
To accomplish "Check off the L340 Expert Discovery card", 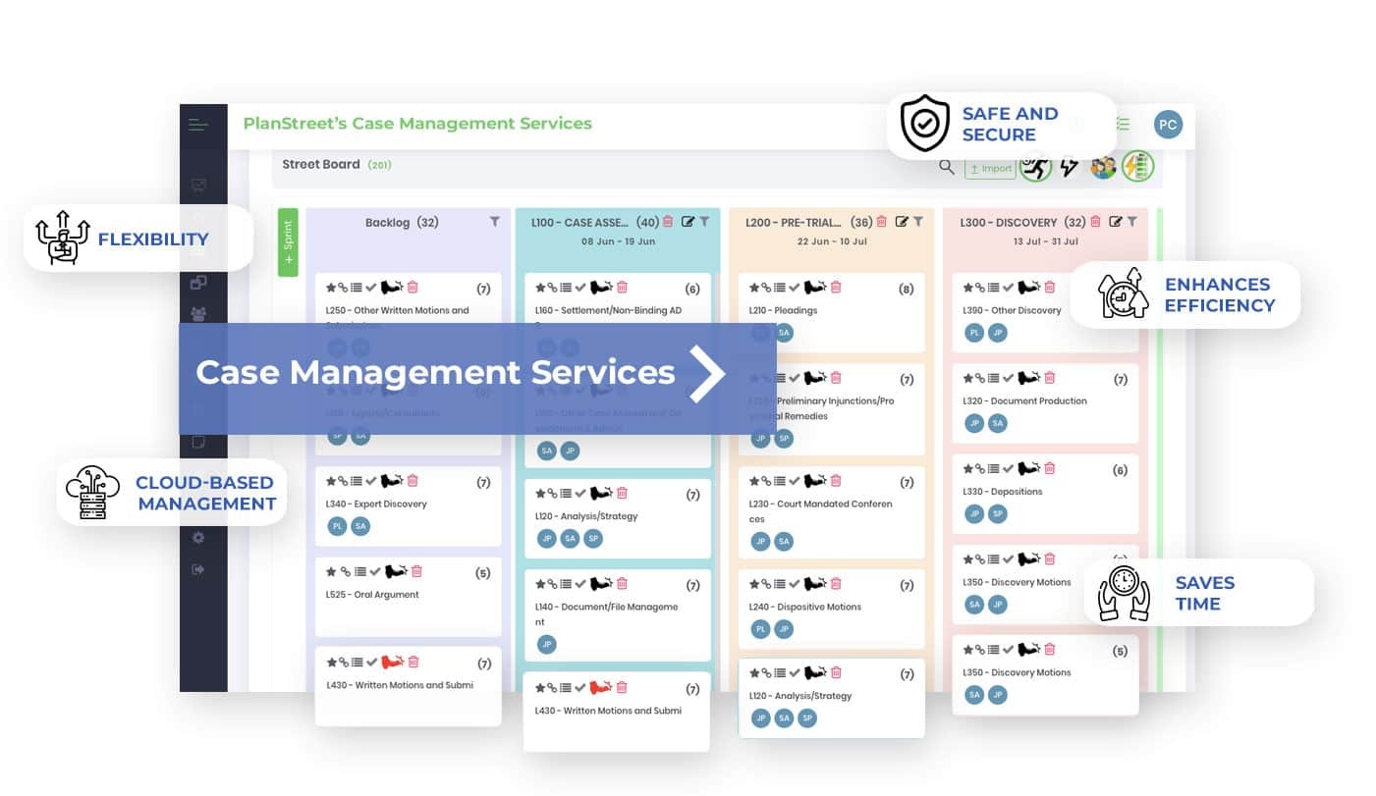I will coord(371,481).
